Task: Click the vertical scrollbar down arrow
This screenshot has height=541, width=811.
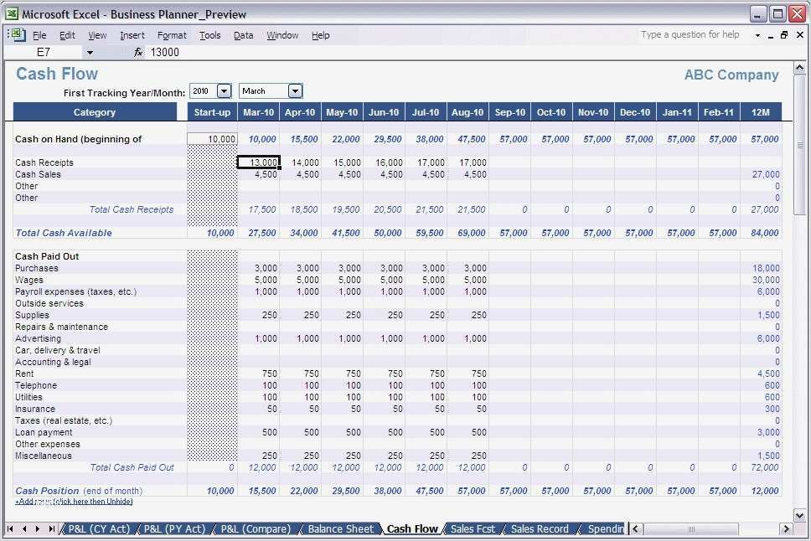Action: (798, 515)
